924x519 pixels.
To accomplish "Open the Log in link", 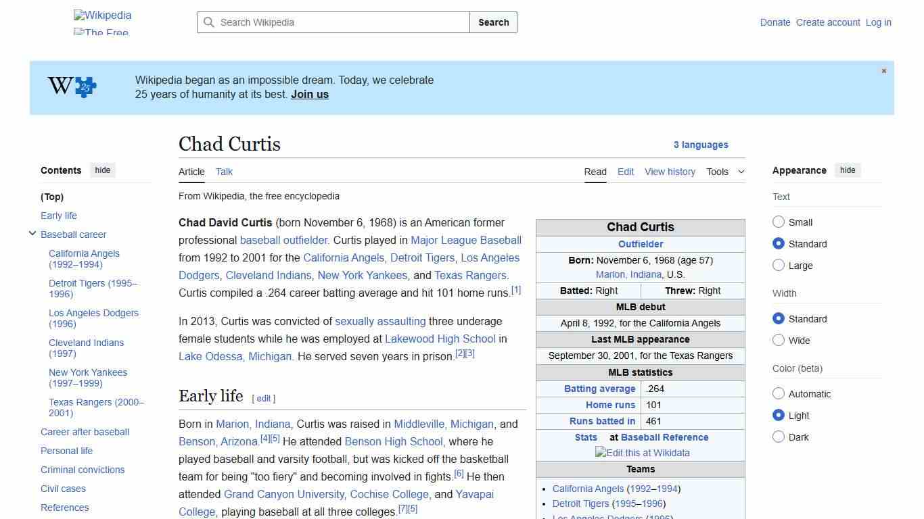I will (x=878, y=22).
